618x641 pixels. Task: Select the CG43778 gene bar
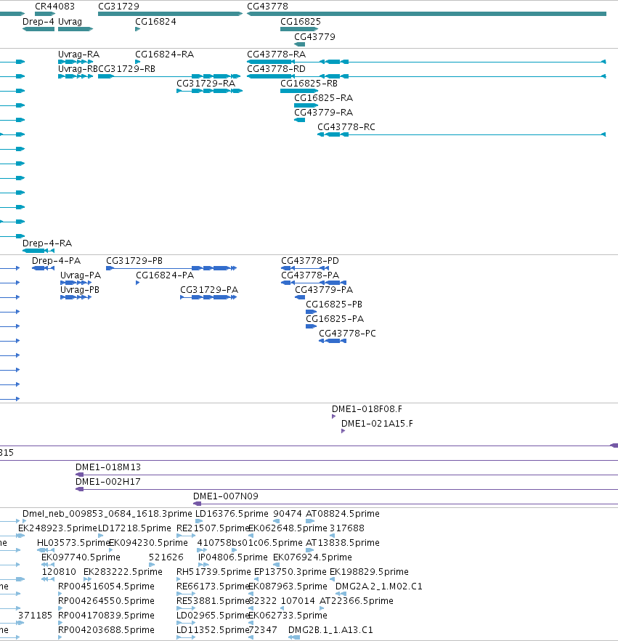(426, 14)
